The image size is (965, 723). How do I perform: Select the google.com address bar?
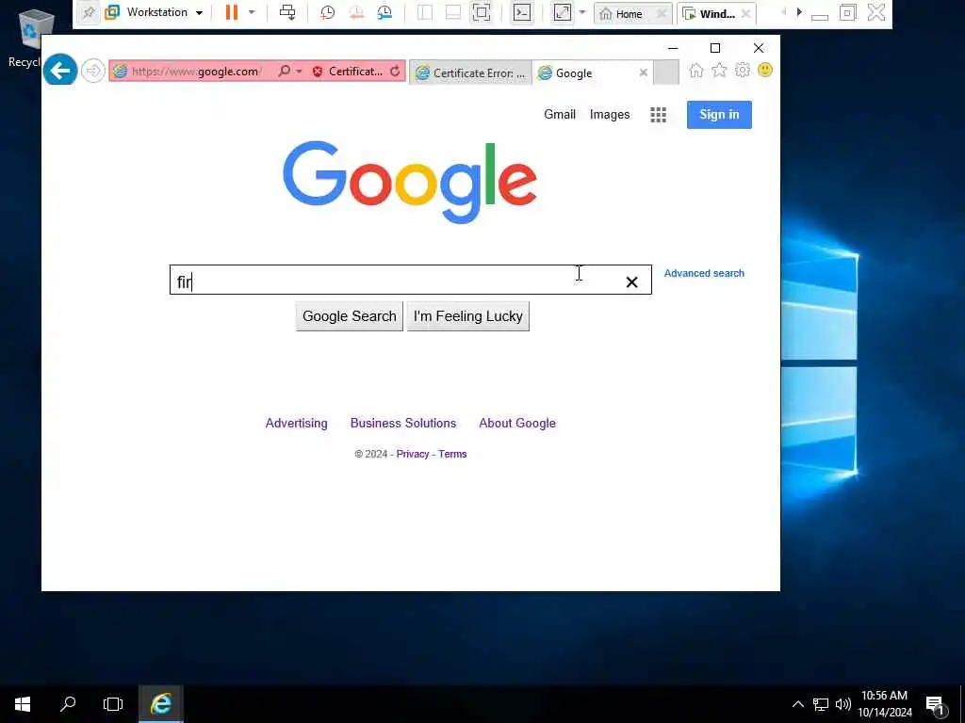coord(197,72)
